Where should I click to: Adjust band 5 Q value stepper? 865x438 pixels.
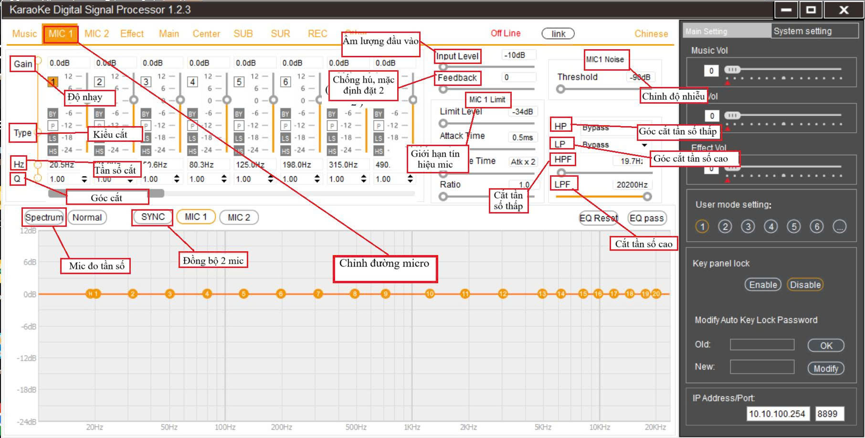(271, 179)
